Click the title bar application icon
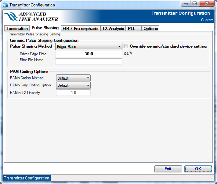This screenshot has width=217, height=184. pyautogui.click(x=5, y=5)
